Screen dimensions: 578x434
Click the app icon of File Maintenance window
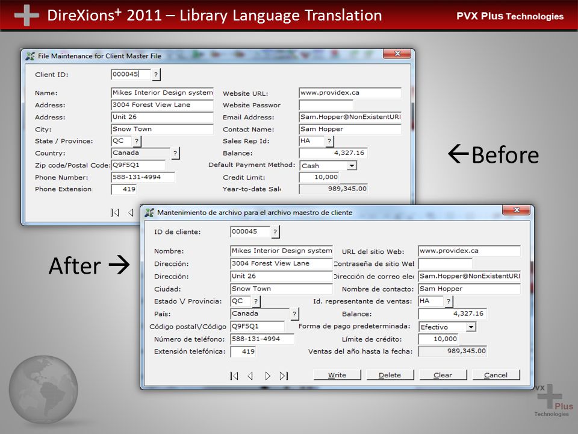pyautogui.click(x=30, y=56)
